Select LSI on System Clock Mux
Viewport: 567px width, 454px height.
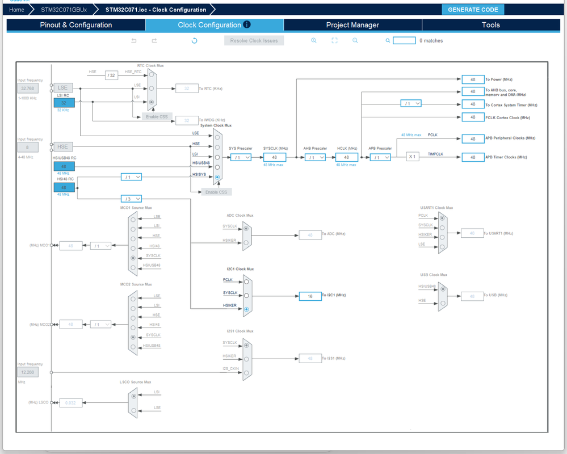(217, 157)
